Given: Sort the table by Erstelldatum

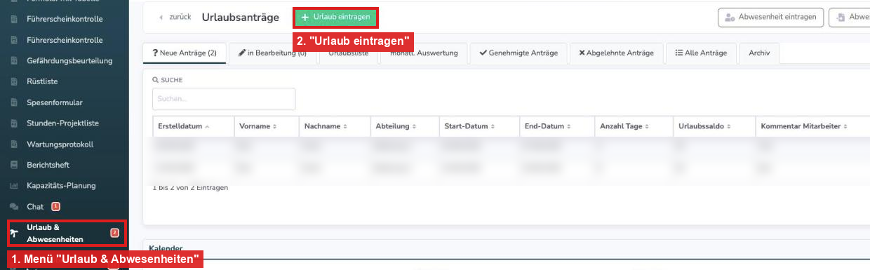Looking at the screenshot, I should coord(193,126).
